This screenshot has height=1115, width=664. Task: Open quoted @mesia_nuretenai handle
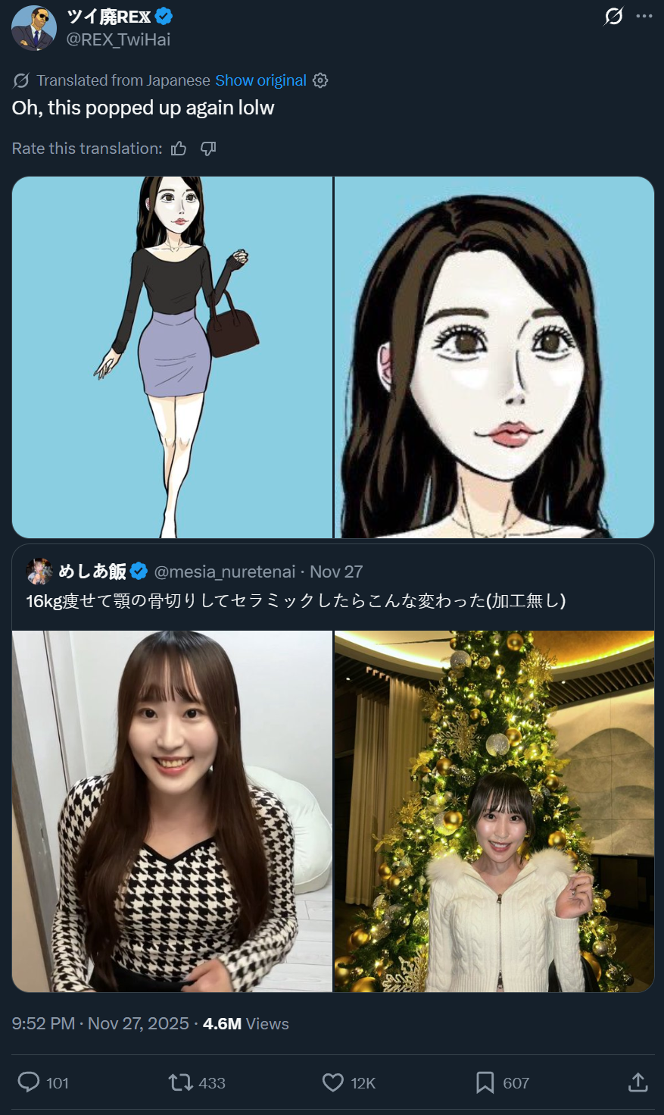coord(225,572)
